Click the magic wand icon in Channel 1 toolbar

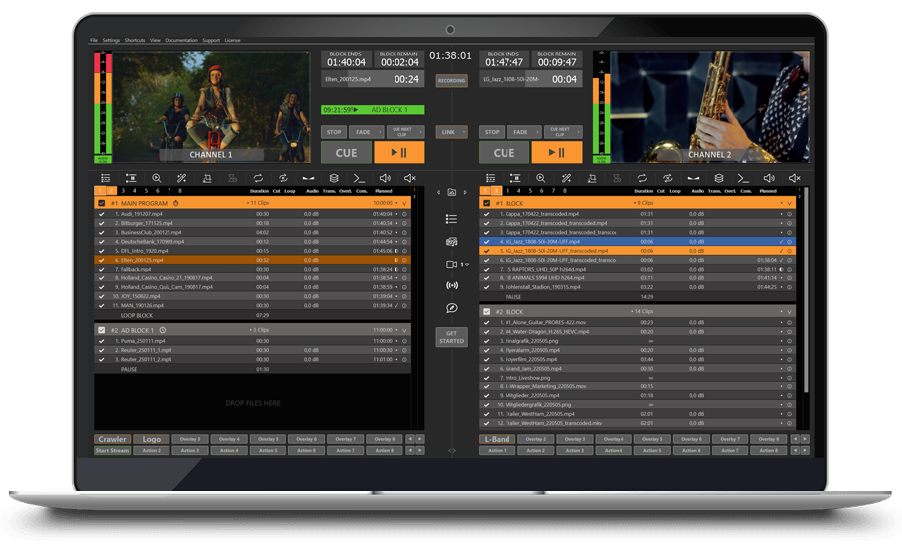(181, 178)
